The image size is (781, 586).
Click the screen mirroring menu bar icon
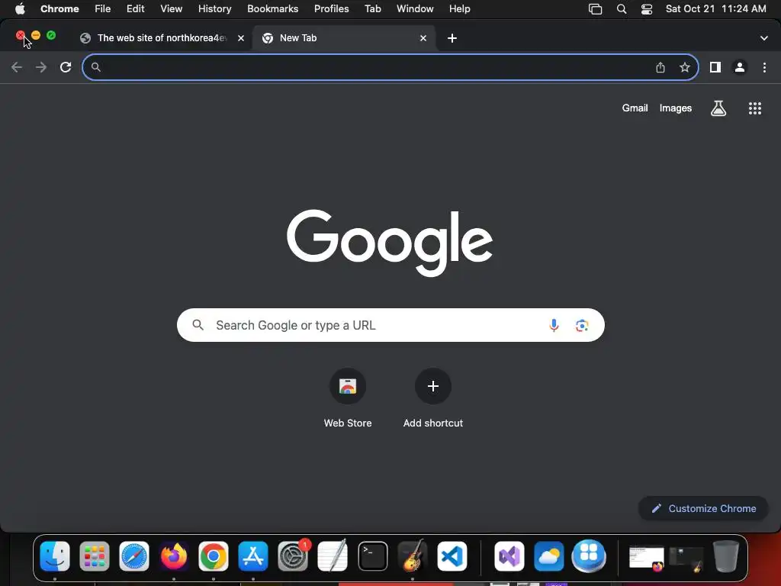[595, 9]
